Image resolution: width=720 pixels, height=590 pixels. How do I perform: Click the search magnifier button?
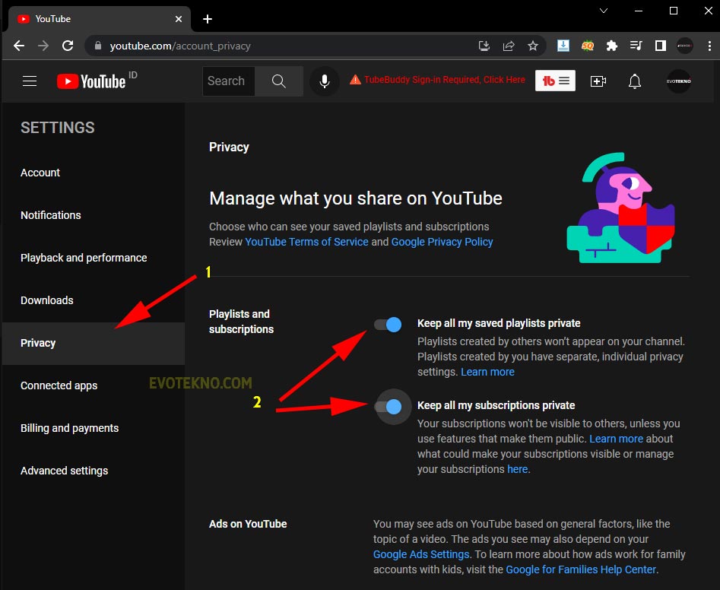tap(278, 81)
